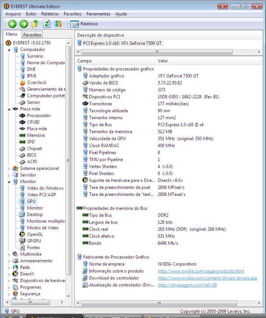Viewport: 266px width, 318px height.
Task: Click the up-level arrow toolbar icon
Action: click(35, 24)
